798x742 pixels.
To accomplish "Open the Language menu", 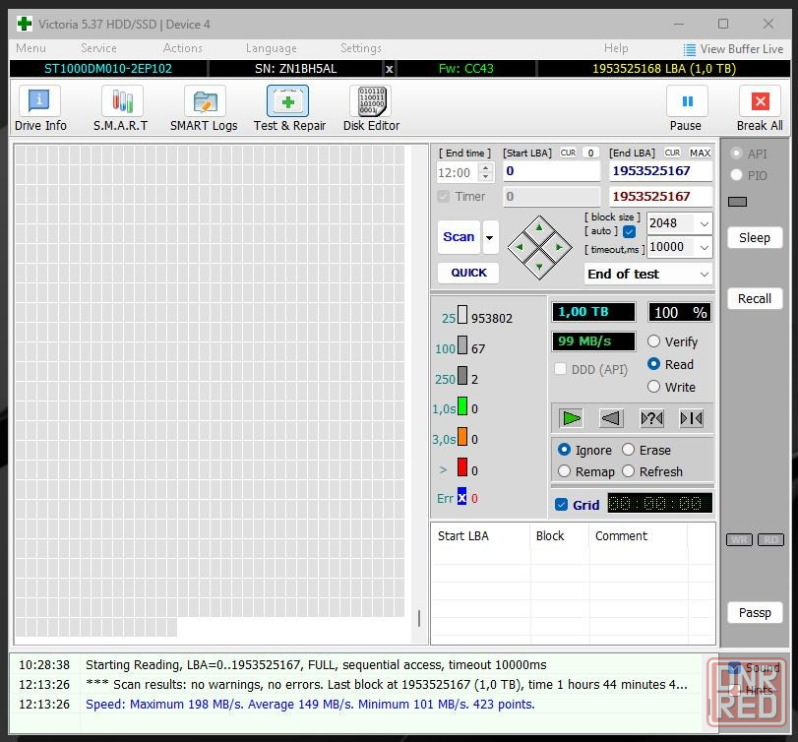I will click(x=271, y=48).
